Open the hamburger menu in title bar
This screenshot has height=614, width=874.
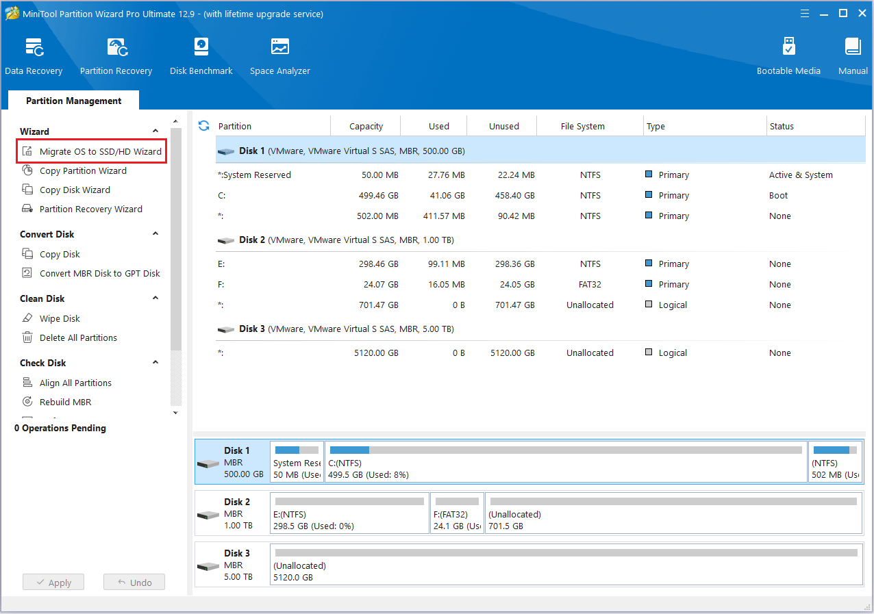pos(804,13)
